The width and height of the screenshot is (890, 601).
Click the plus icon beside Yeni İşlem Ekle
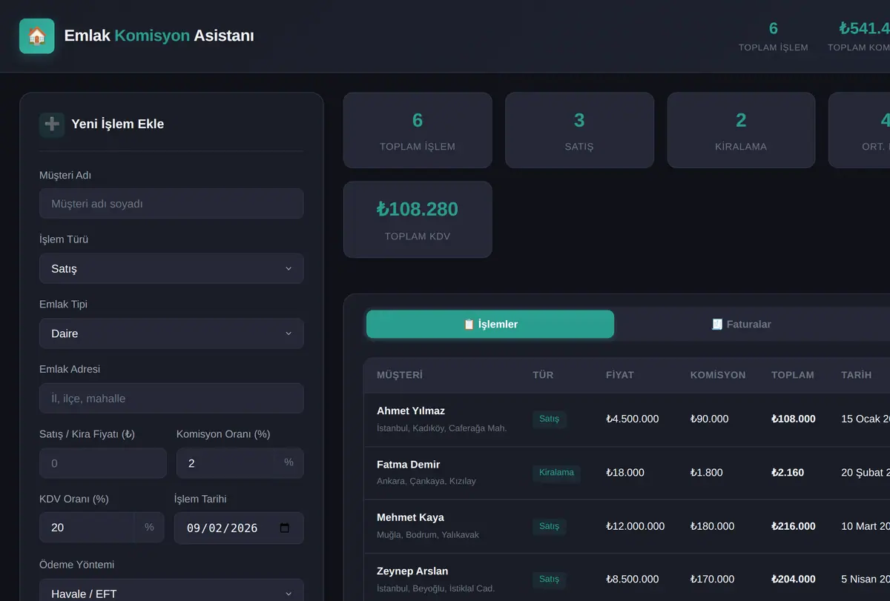52,124
